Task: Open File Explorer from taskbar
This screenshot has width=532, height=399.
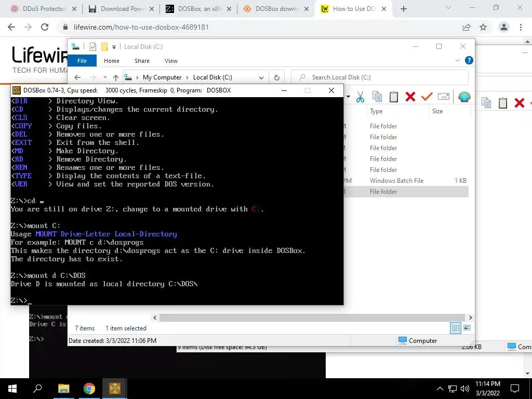Action: [x=63, y=389]
